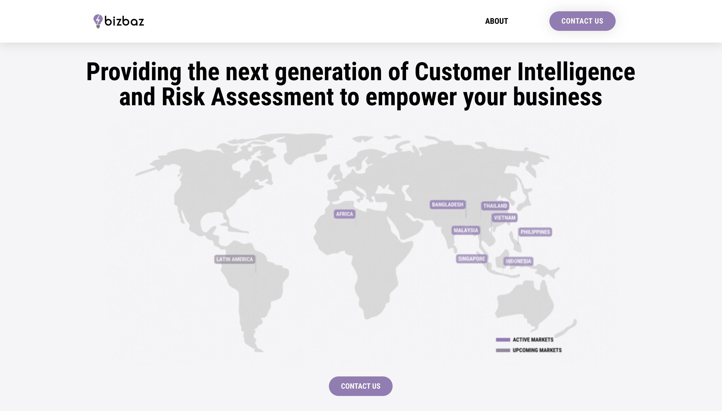Click the UPCOMING MARKETS legend text
The width and height of the screenshot is (722, 411).
[537, 350]
